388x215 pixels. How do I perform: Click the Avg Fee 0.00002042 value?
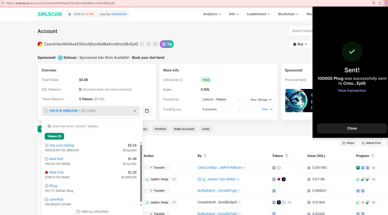[119, 14]
